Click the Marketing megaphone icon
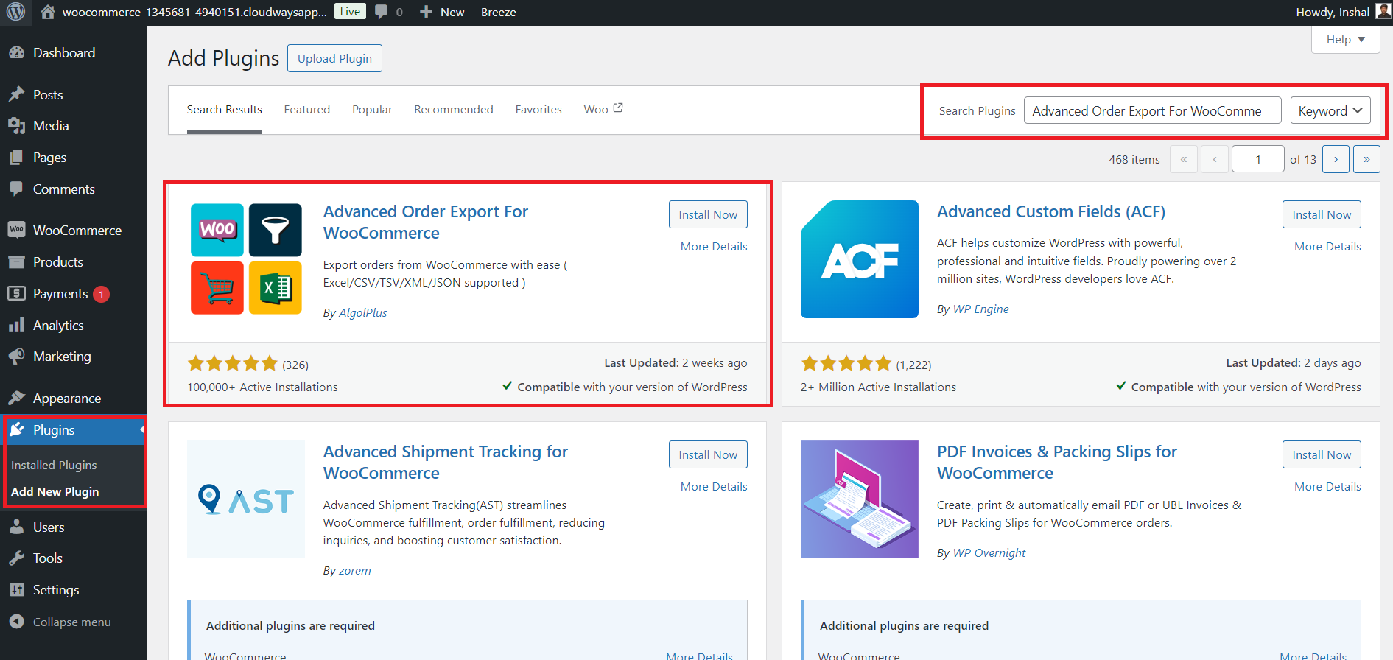The height and width of the screenshot is (660, 1393). 16,356
